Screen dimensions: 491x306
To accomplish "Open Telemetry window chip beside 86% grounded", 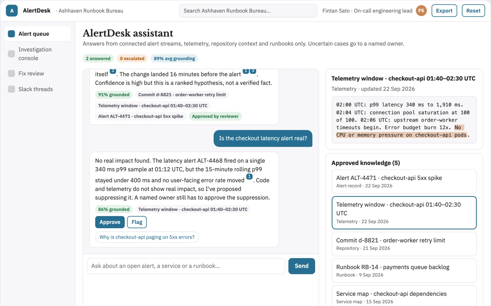I will pyautogui.click(x=193, y=210).
